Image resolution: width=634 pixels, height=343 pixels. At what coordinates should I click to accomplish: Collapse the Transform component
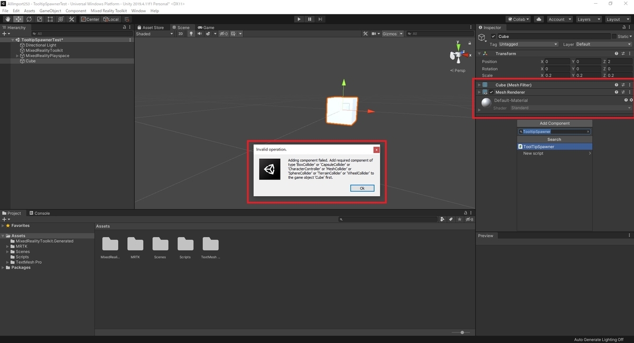point(479,53)
